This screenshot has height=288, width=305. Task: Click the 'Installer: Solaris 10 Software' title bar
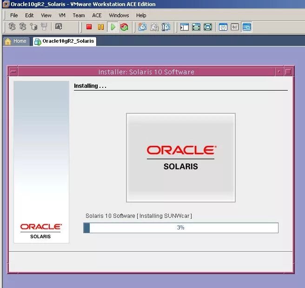coord(146,72)
